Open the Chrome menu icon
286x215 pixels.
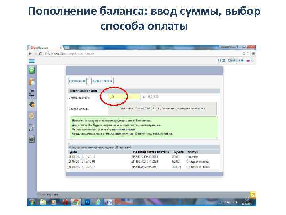[x=253, y=54]
